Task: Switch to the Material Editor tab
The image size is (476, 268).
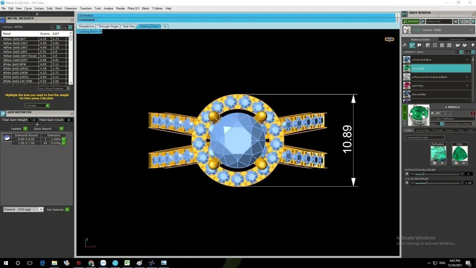Action: point(420,39)
